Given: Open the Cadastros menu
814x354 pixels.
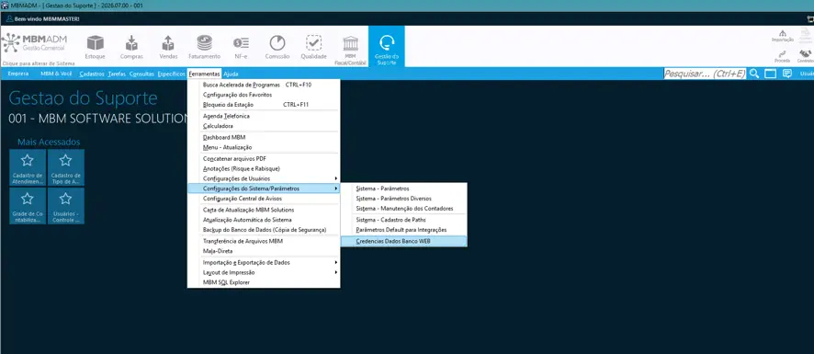Looking at the screenshot, I should coord(92,74).
